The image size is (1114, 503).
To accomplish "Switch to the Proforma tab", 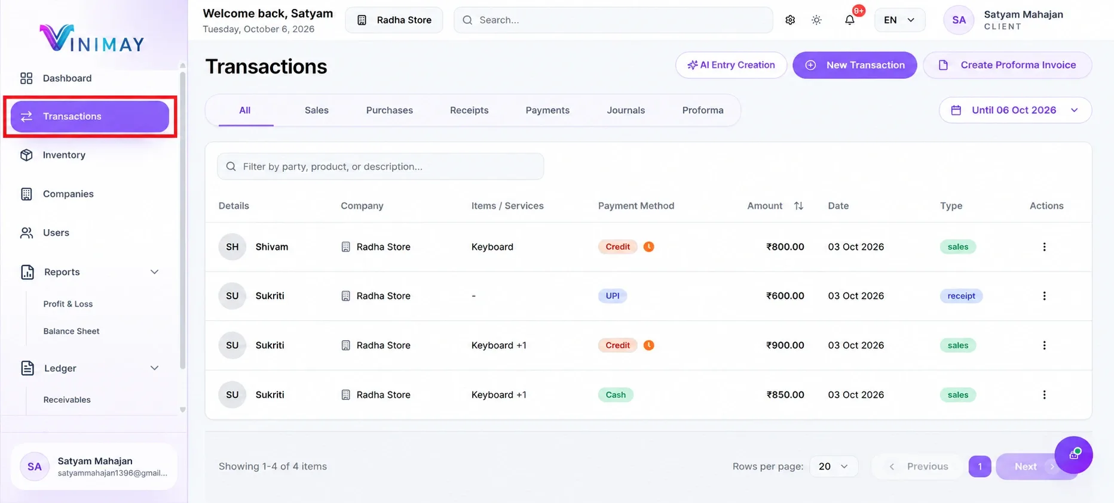I will tap(703, 110).
